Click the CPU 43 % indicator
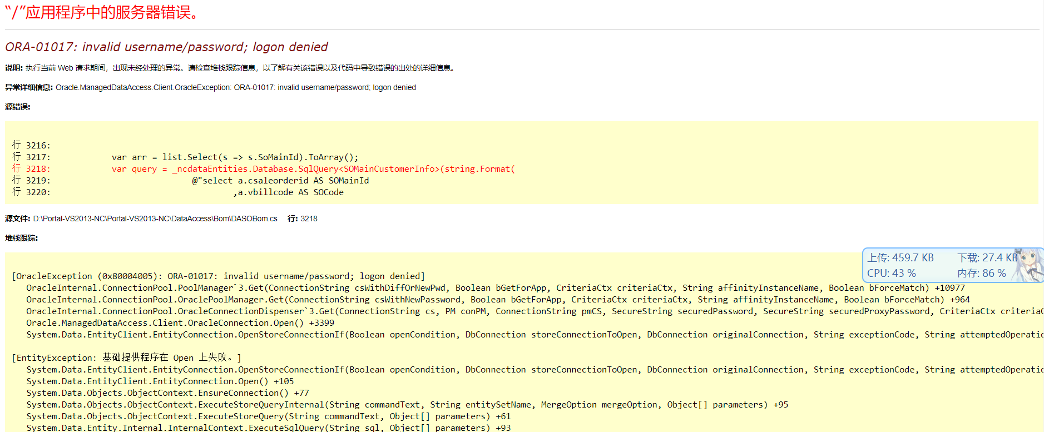This screenshot has height=432, width=1044. click(891, 274)
